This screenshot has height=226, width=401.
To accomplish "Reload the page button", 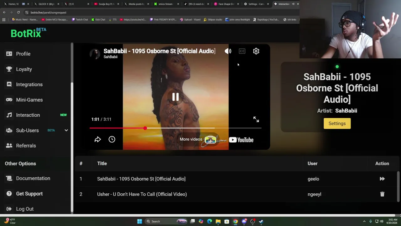I will click(18, 12).
